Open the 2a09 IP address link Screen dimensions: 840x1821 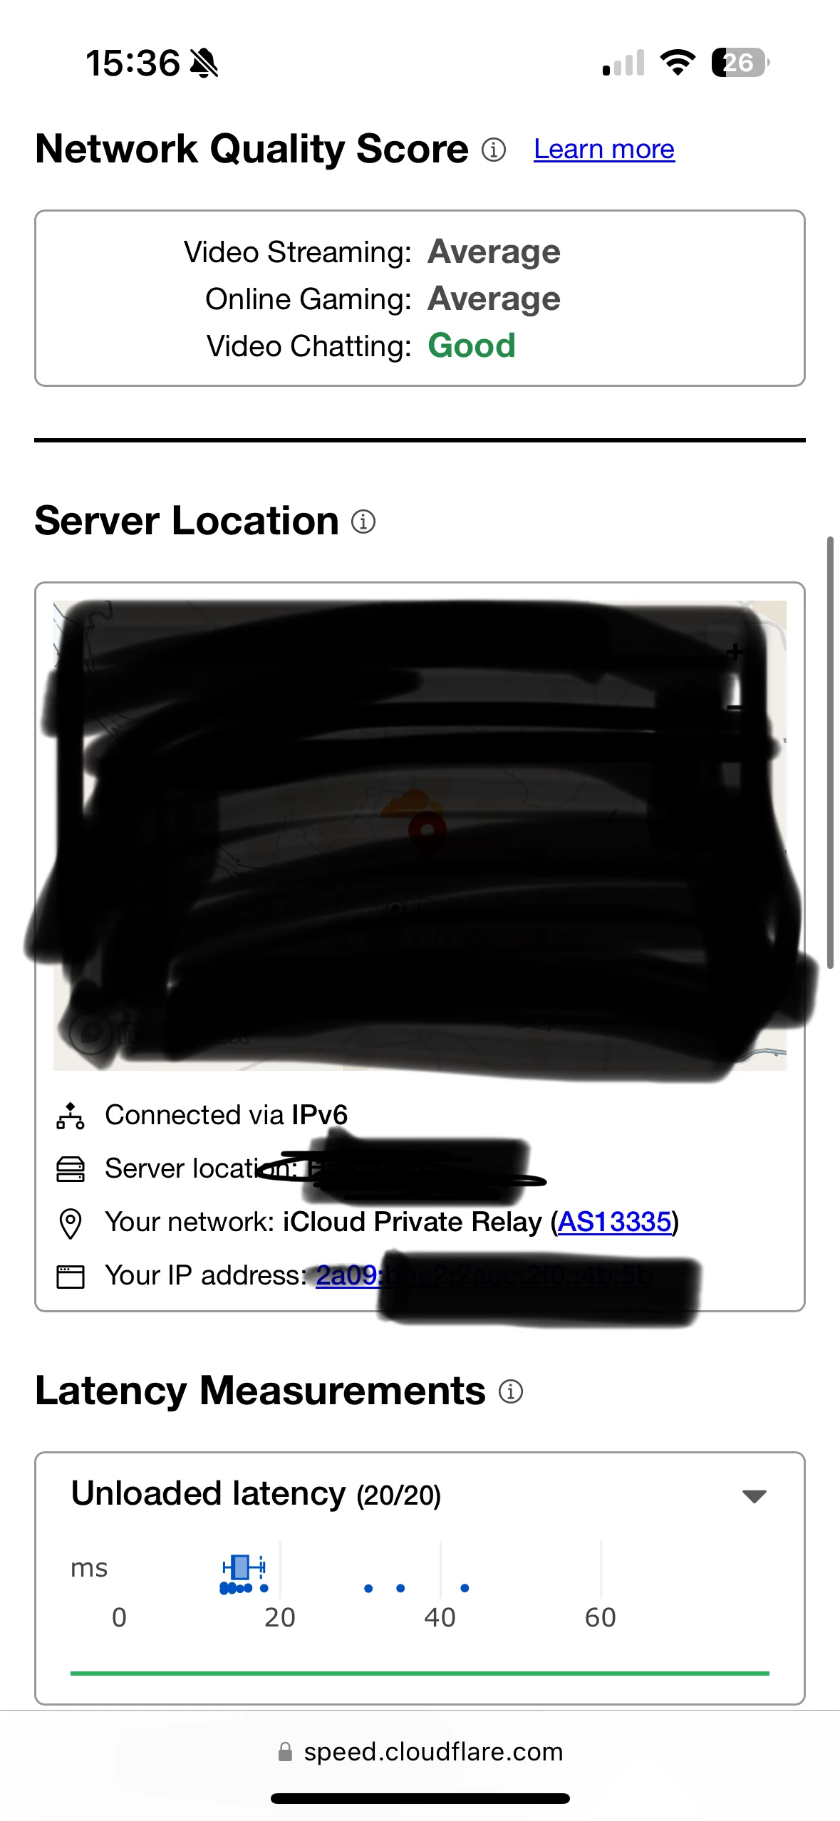point(348,1275)
